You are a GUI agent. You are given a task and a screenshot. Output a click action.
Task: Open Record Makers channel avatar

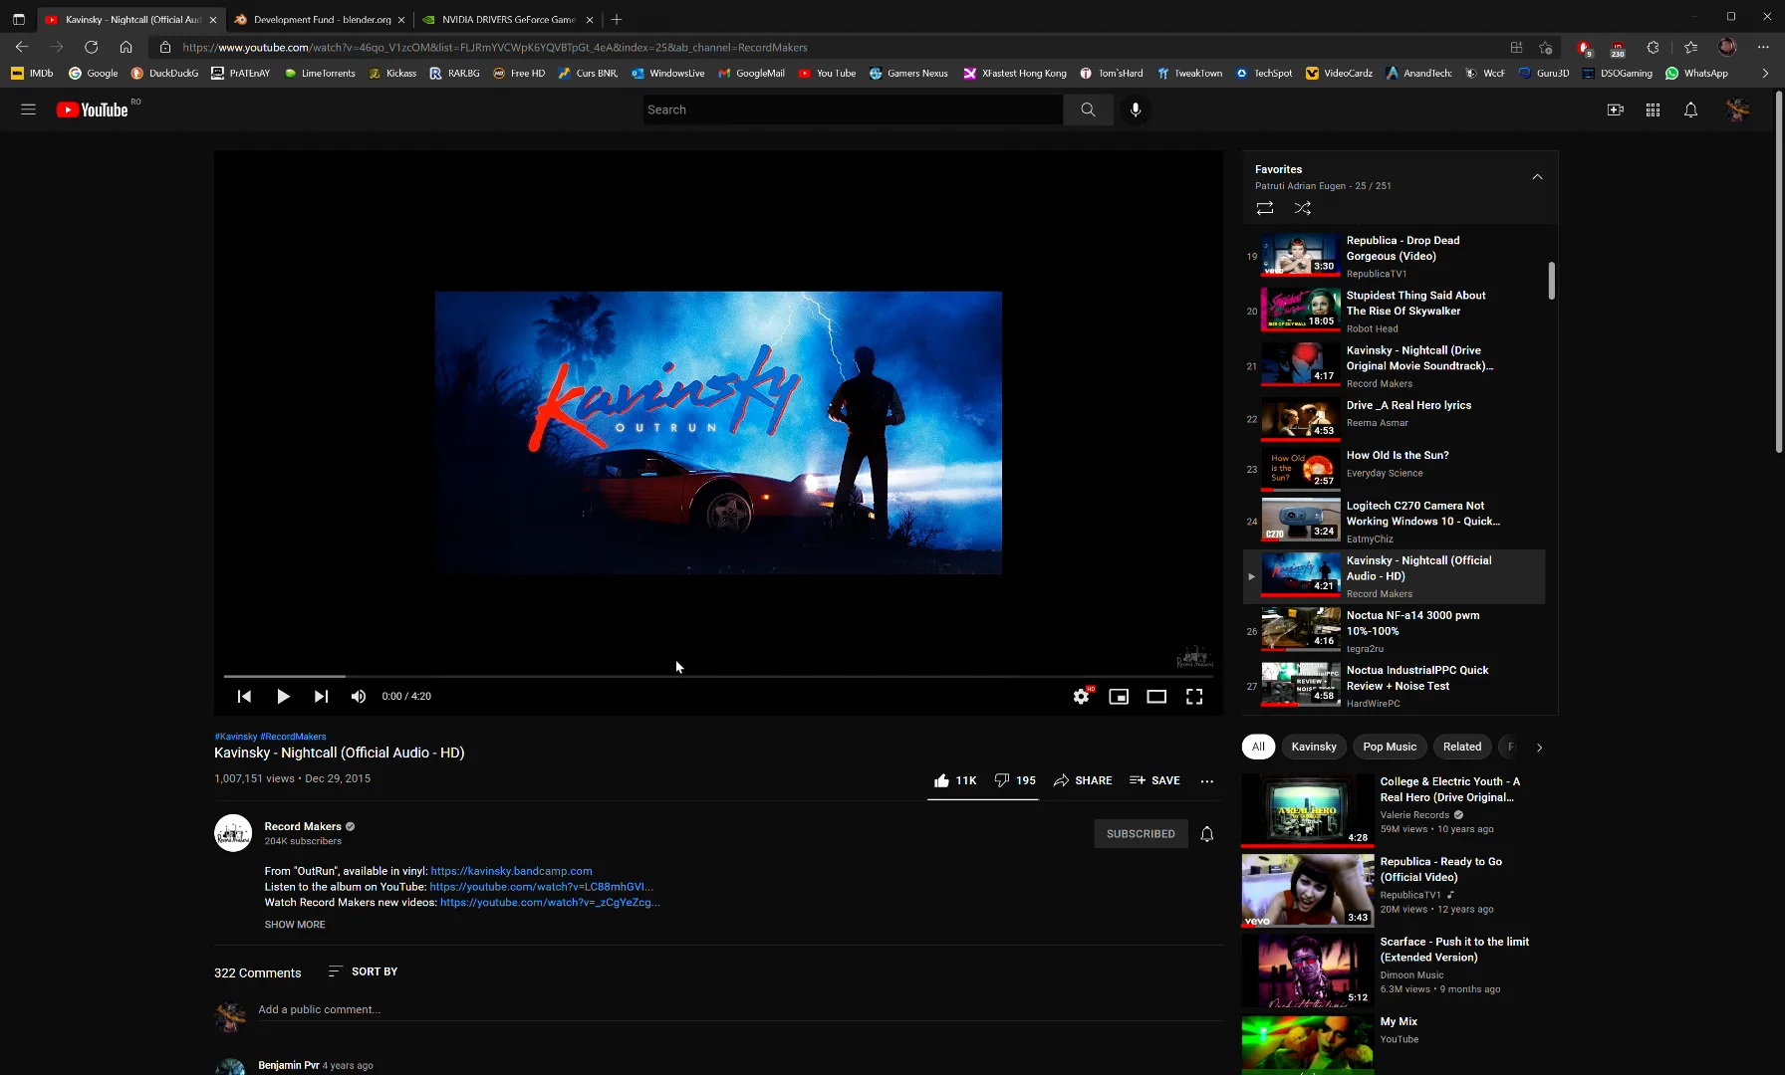point(233,833)
